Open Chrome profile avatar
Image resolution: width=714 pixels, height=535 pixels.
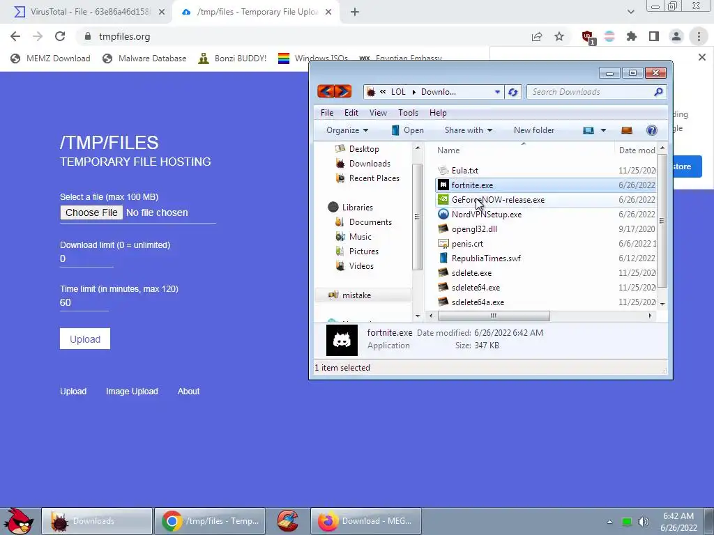click(x=676, y=36)
